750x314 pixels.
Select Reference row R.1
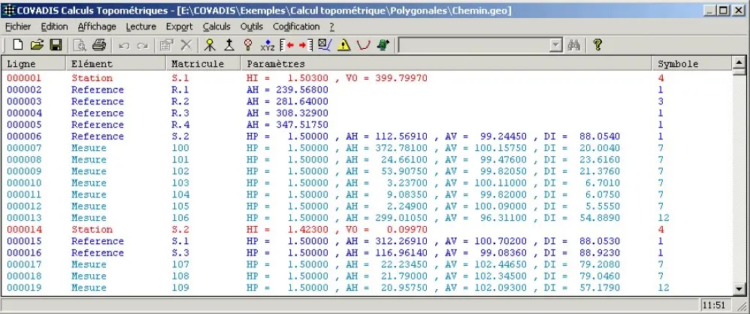click(367, 89)
